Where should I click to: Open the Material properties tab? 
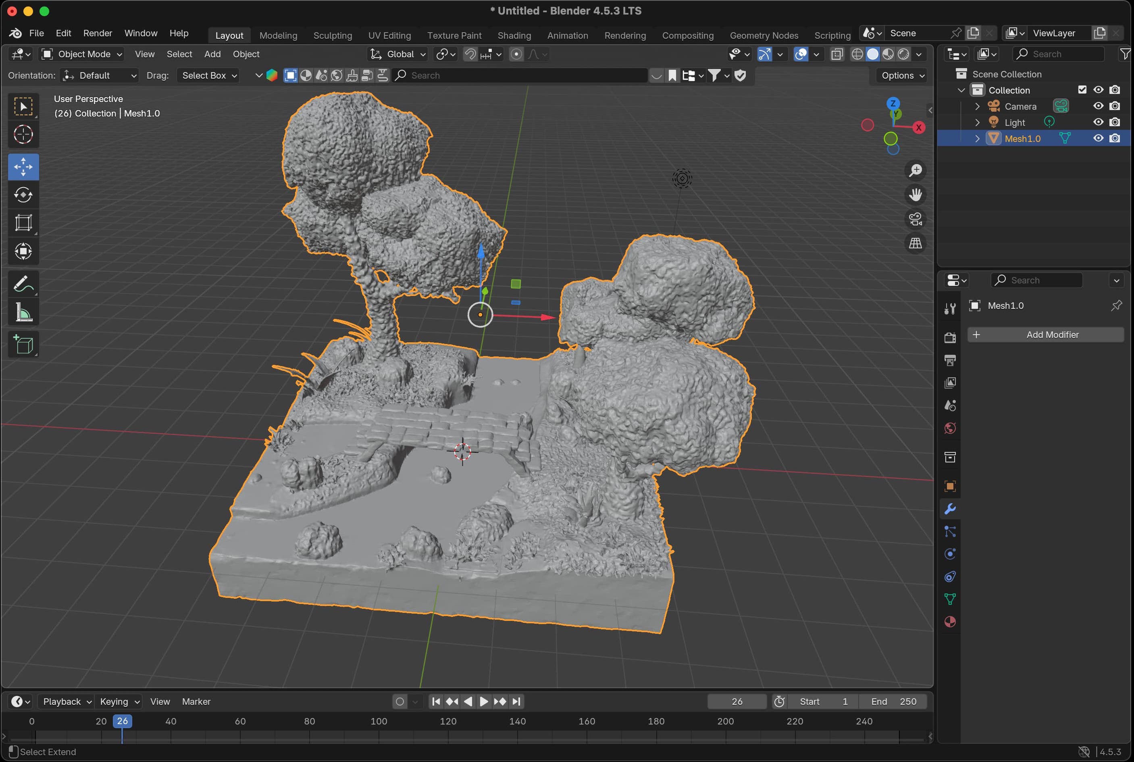point(950,622)
